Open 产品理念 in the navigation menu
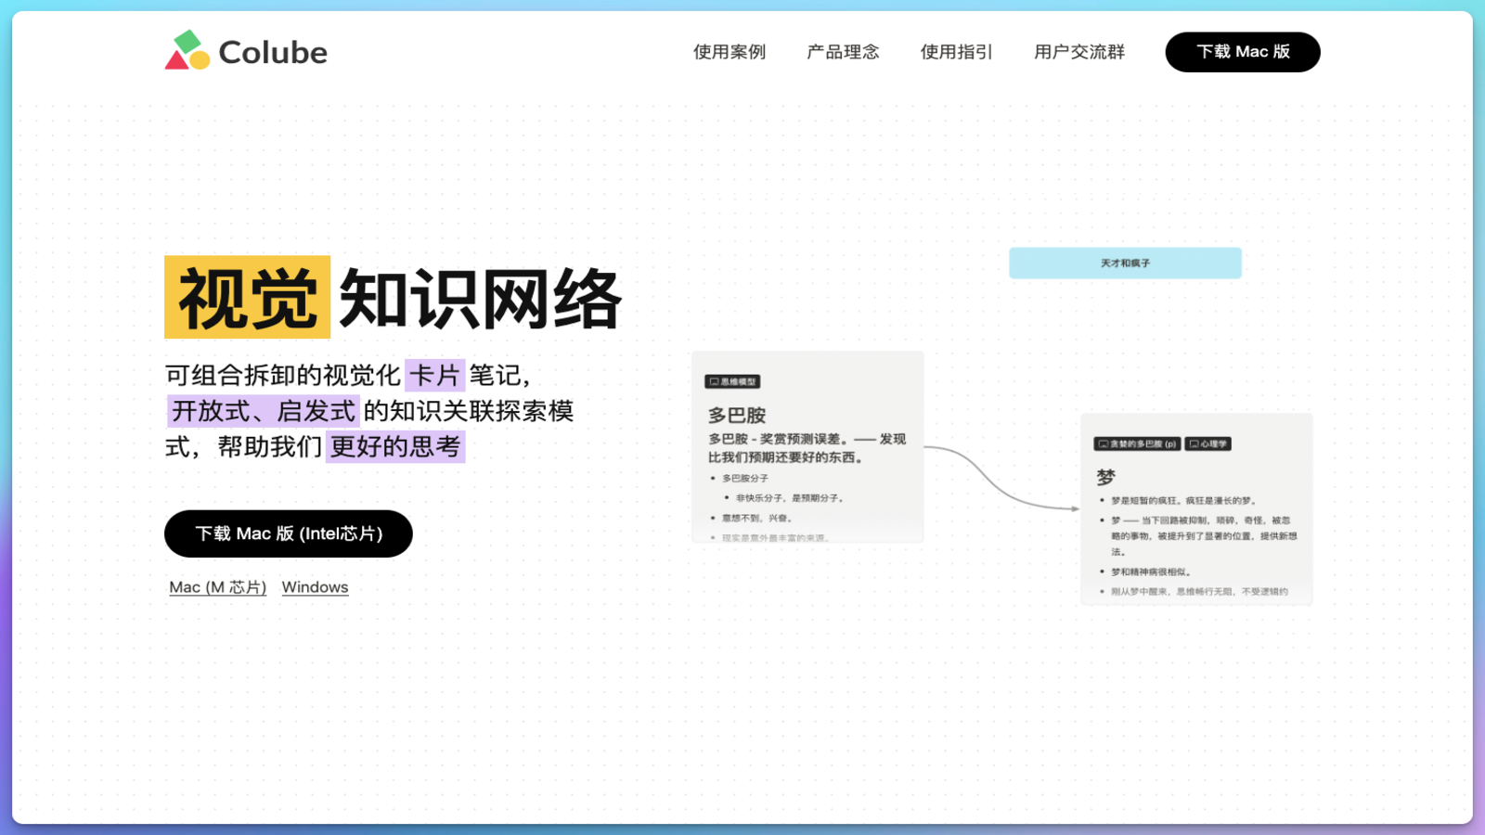 click(x=842, y=52)
